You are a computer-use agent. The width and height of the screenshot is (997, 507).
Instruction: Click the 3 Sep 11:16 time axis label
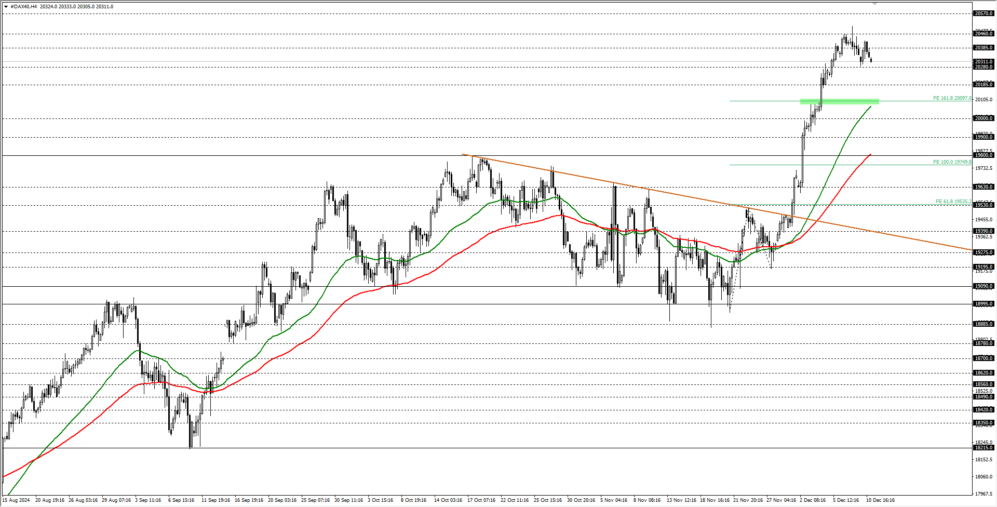tap(148, 500)
